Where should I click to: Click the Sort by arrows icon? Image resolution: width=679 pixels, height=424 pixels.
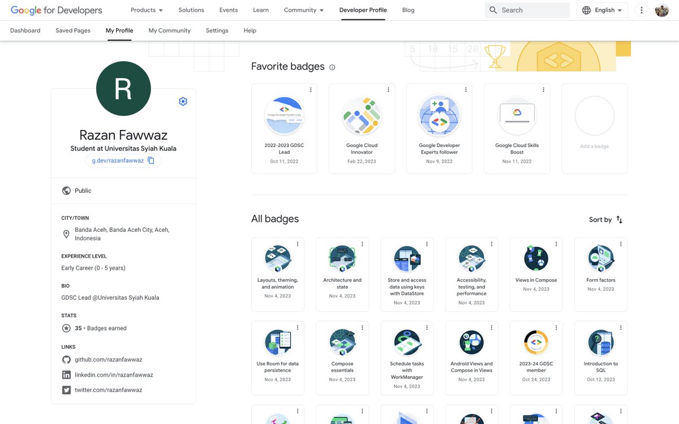(x=620, y=220)
